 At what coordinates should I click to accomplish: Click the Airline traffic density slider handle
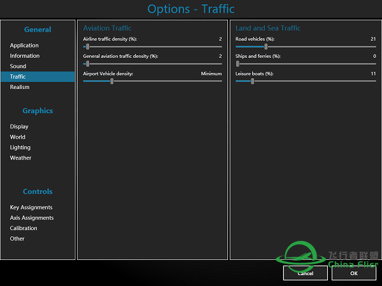[87, 46]
